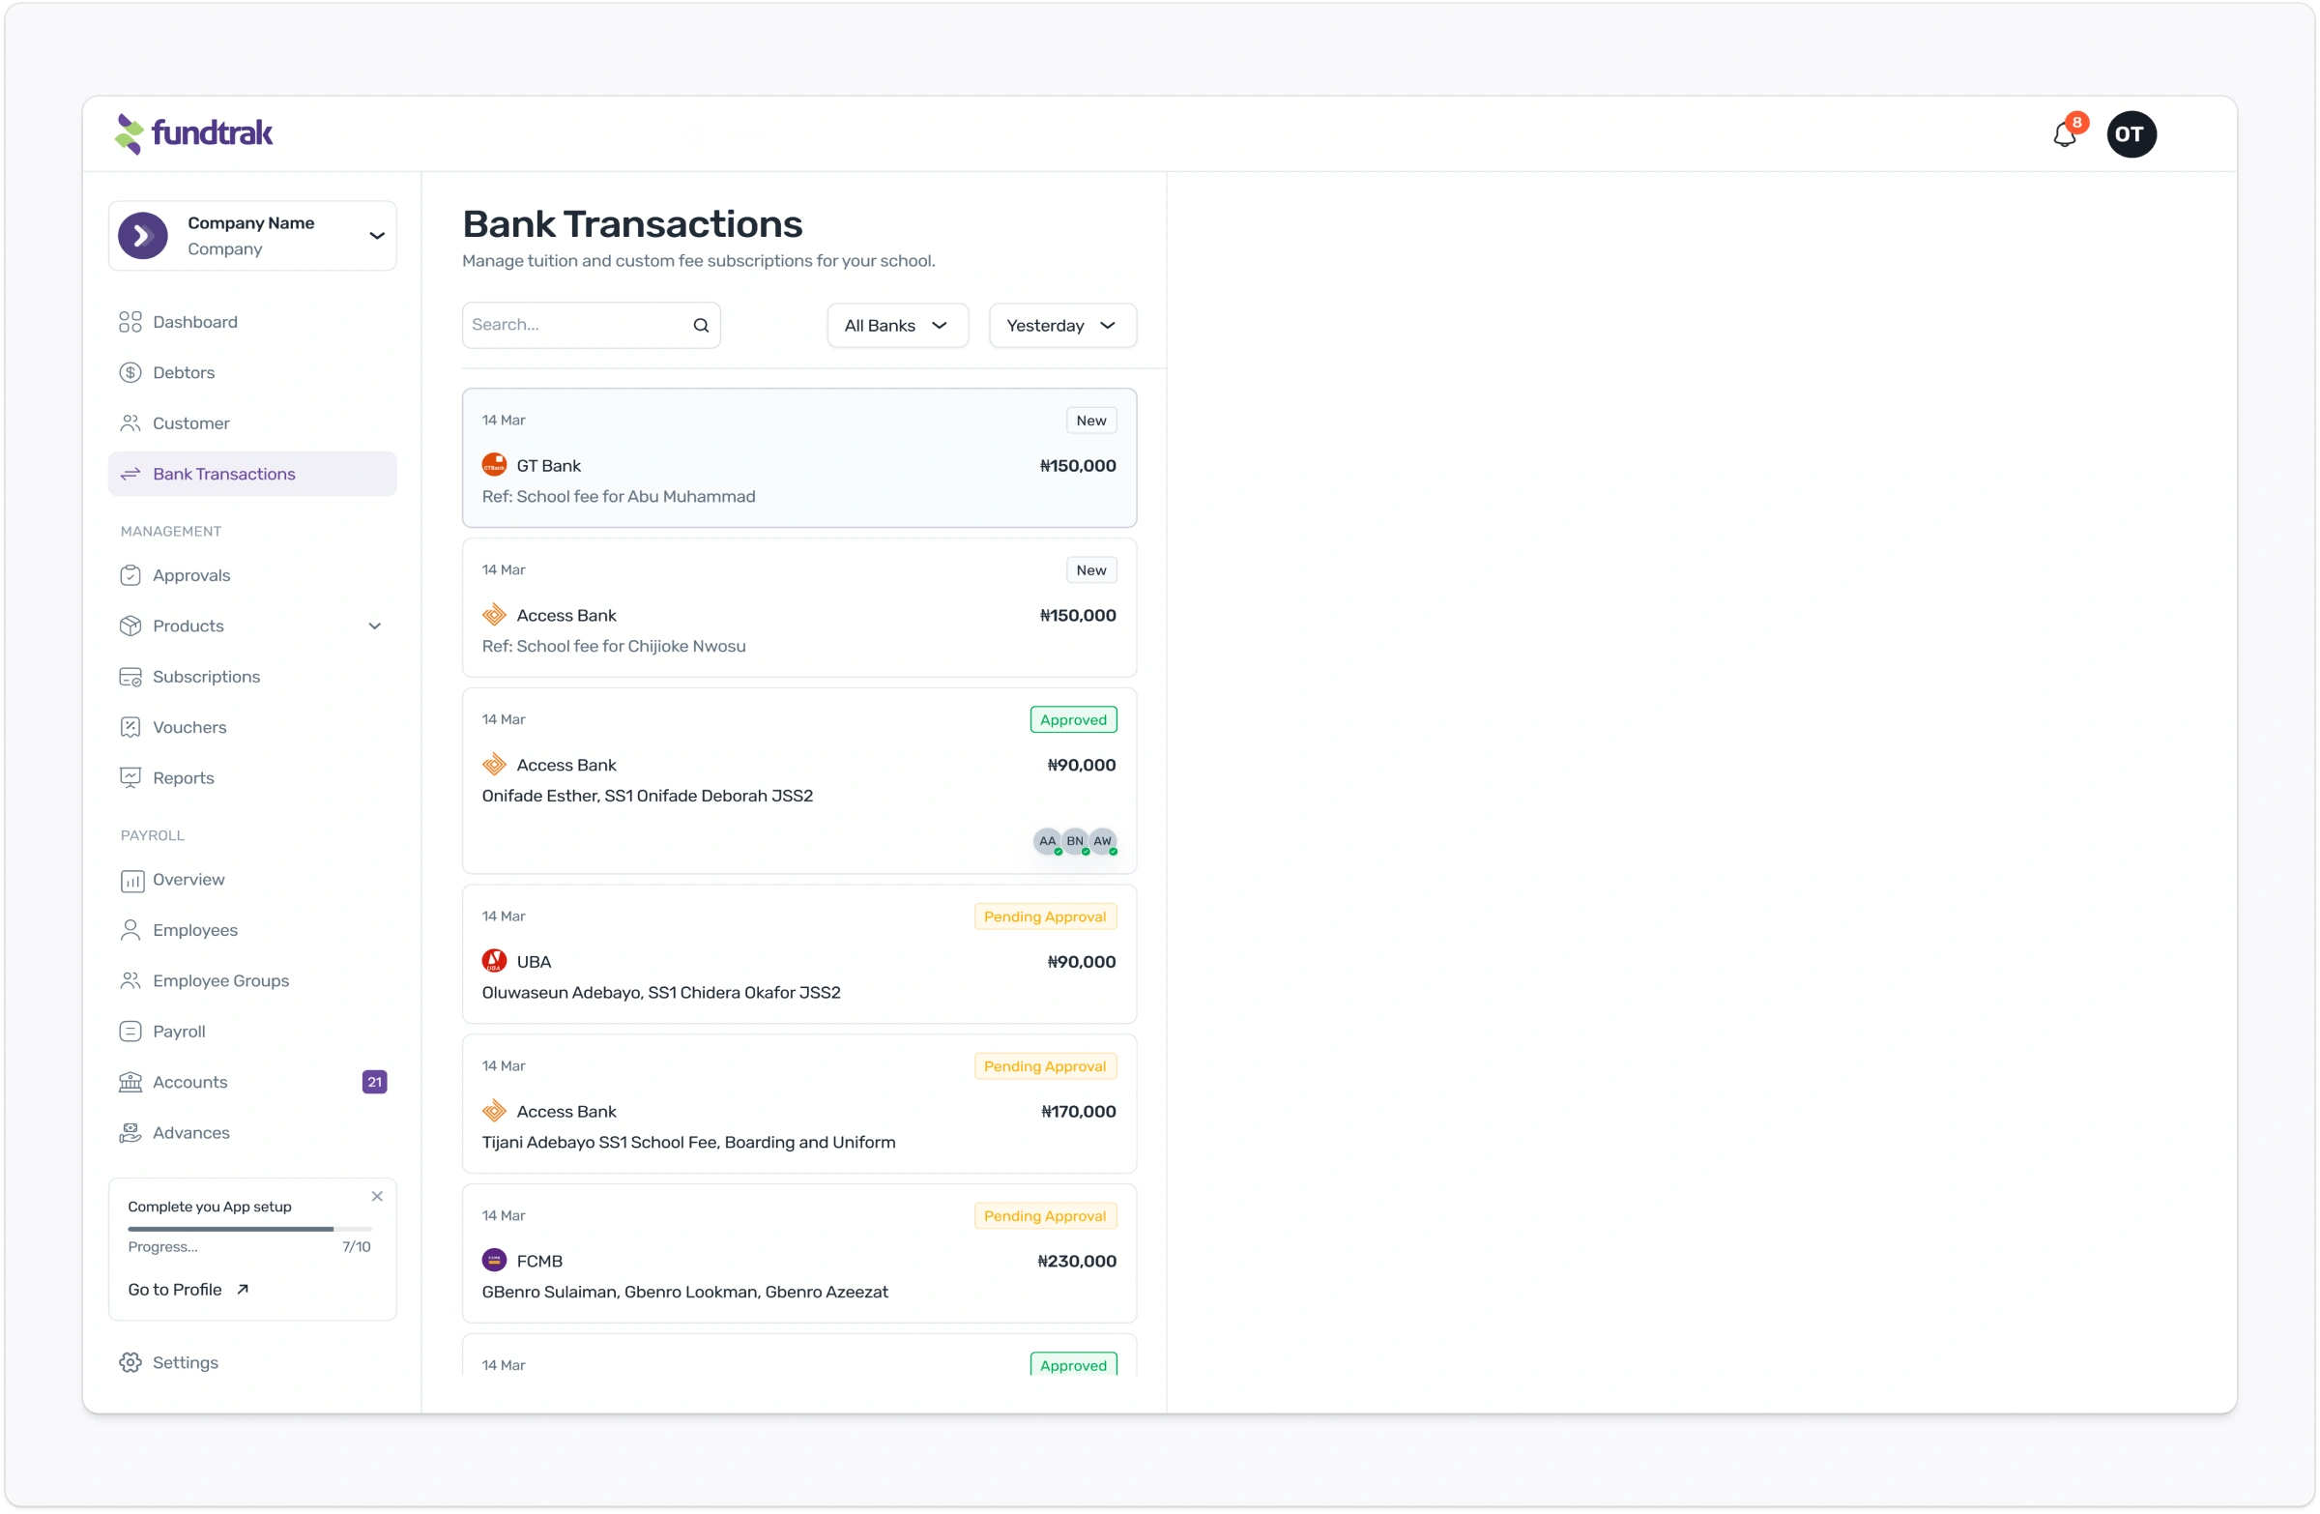Open the OT user avatar menu
Screen dimensions: 2320x1514
pos(2131,134)
